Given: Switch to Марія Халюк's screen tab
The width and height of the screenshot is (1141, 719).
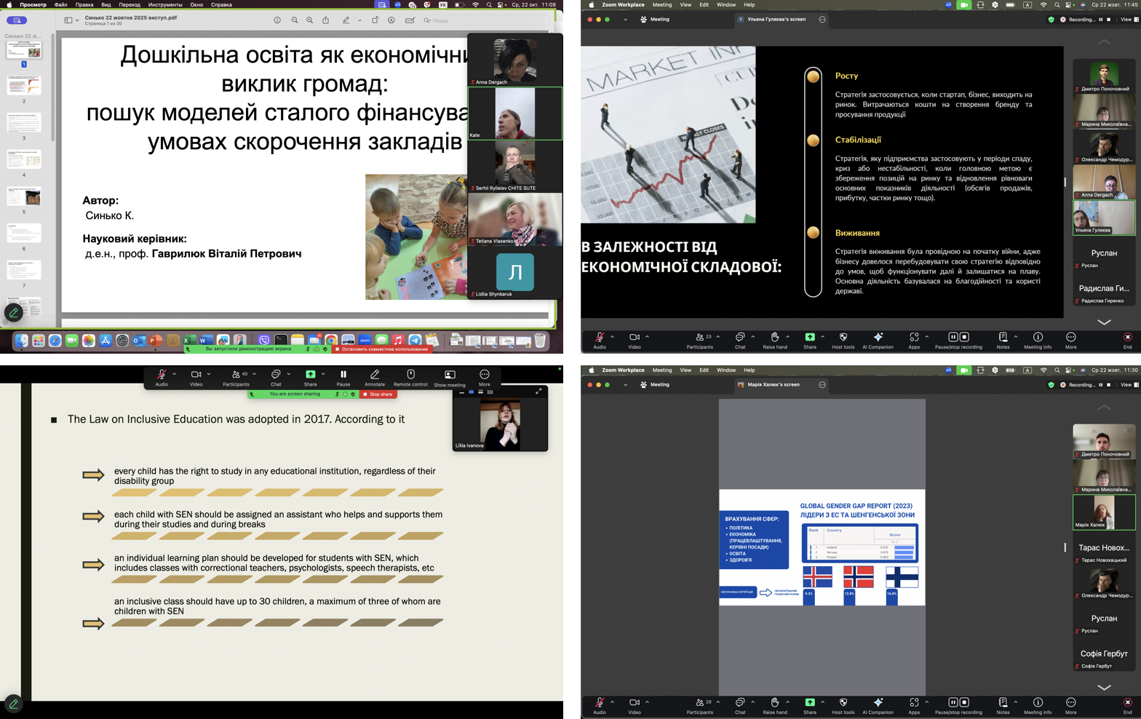Looking at the screenshot, I should pyautogui.click(x=773, y=385).
